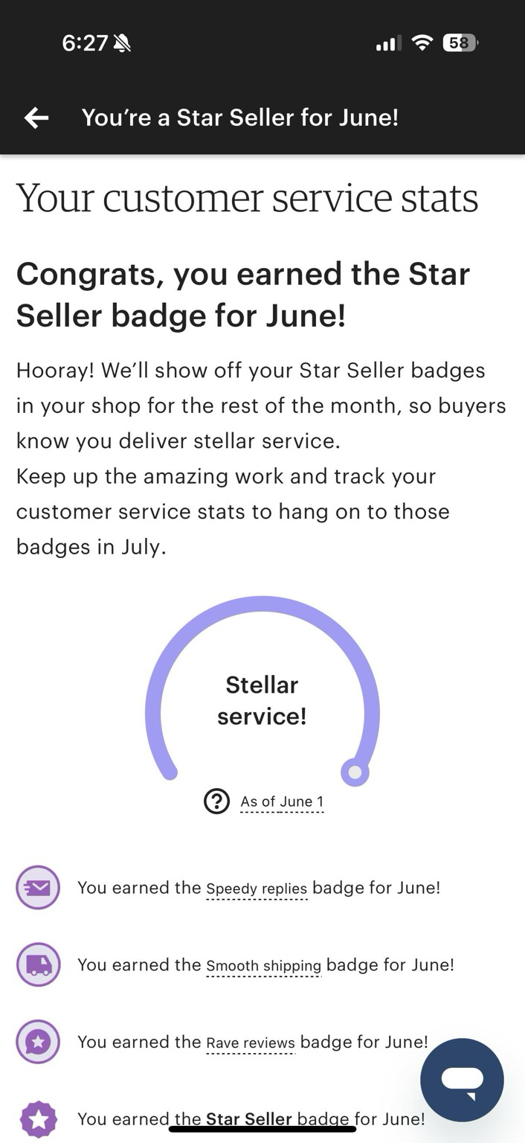Open the question mark help icon
The width and height of the screenshot is (525, 1143).
coord(216,801)
